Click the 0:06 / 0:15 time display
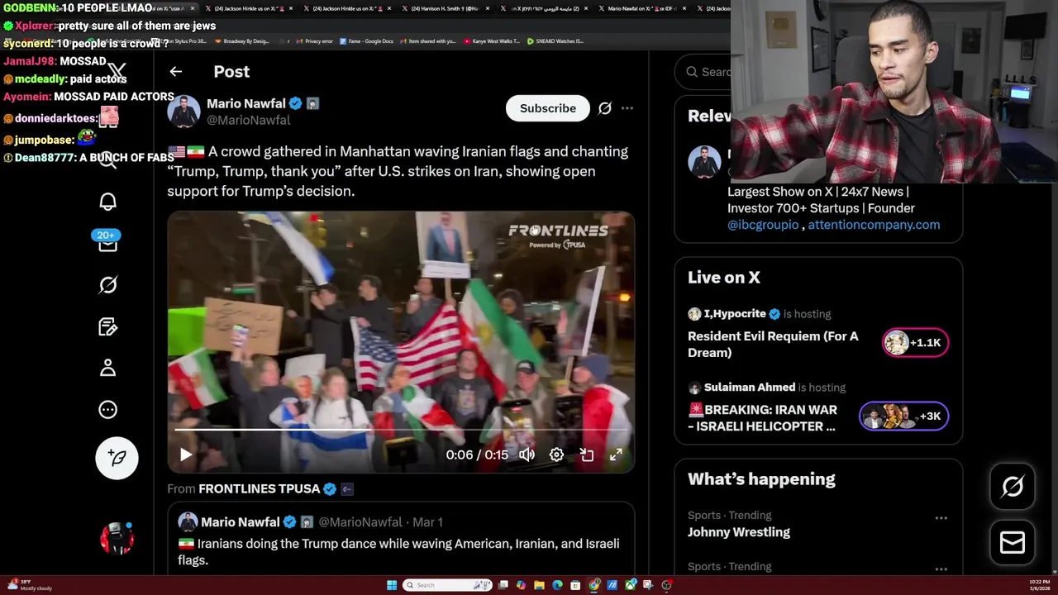This screenshot has height=595, width=1058. pyautogui.click(x=477, y=455)
